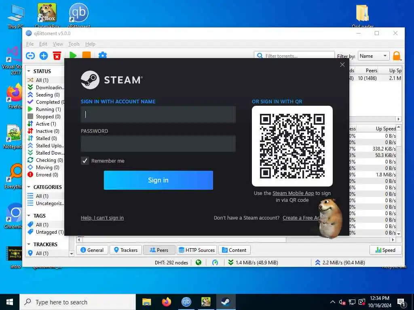Select the Running (1) status filter
The height and width of the screenshot is (310, 414).
coord(45,109)
